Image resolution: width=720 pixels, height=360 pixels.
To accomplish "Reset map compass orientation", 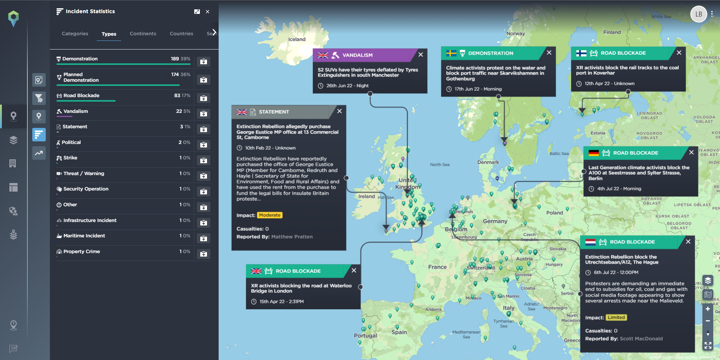I will [x=708, y=333].
